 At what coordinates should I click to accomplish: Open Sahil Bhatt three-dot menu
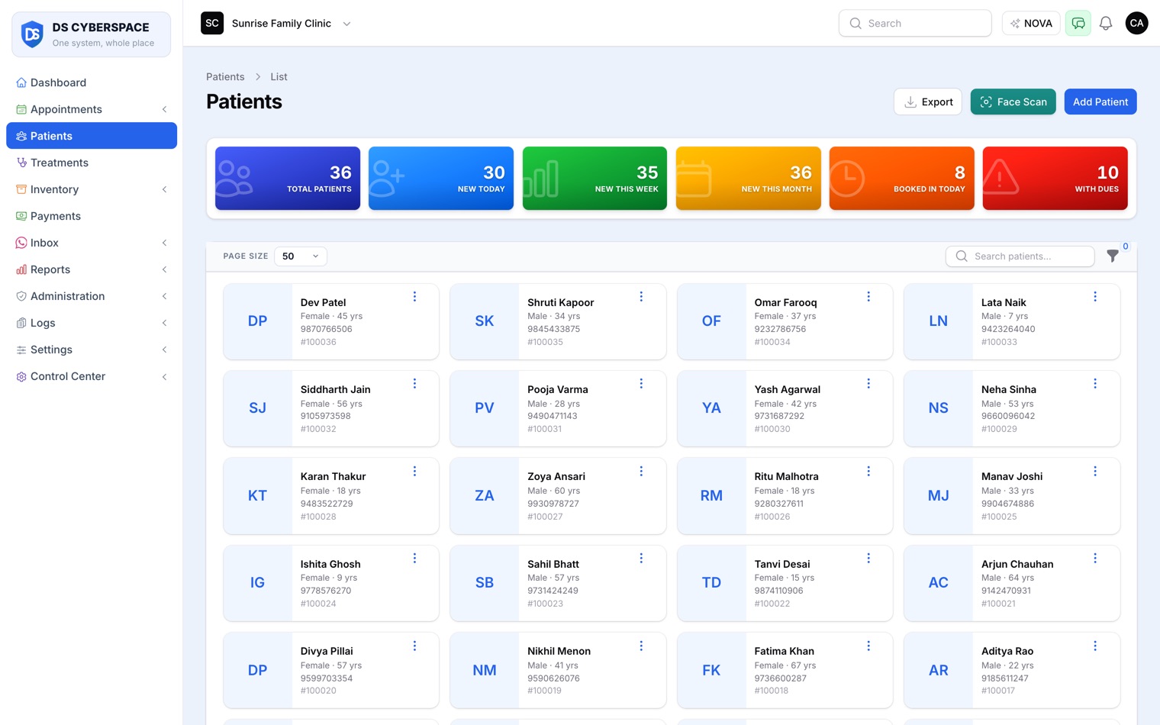tap(641, 559)
